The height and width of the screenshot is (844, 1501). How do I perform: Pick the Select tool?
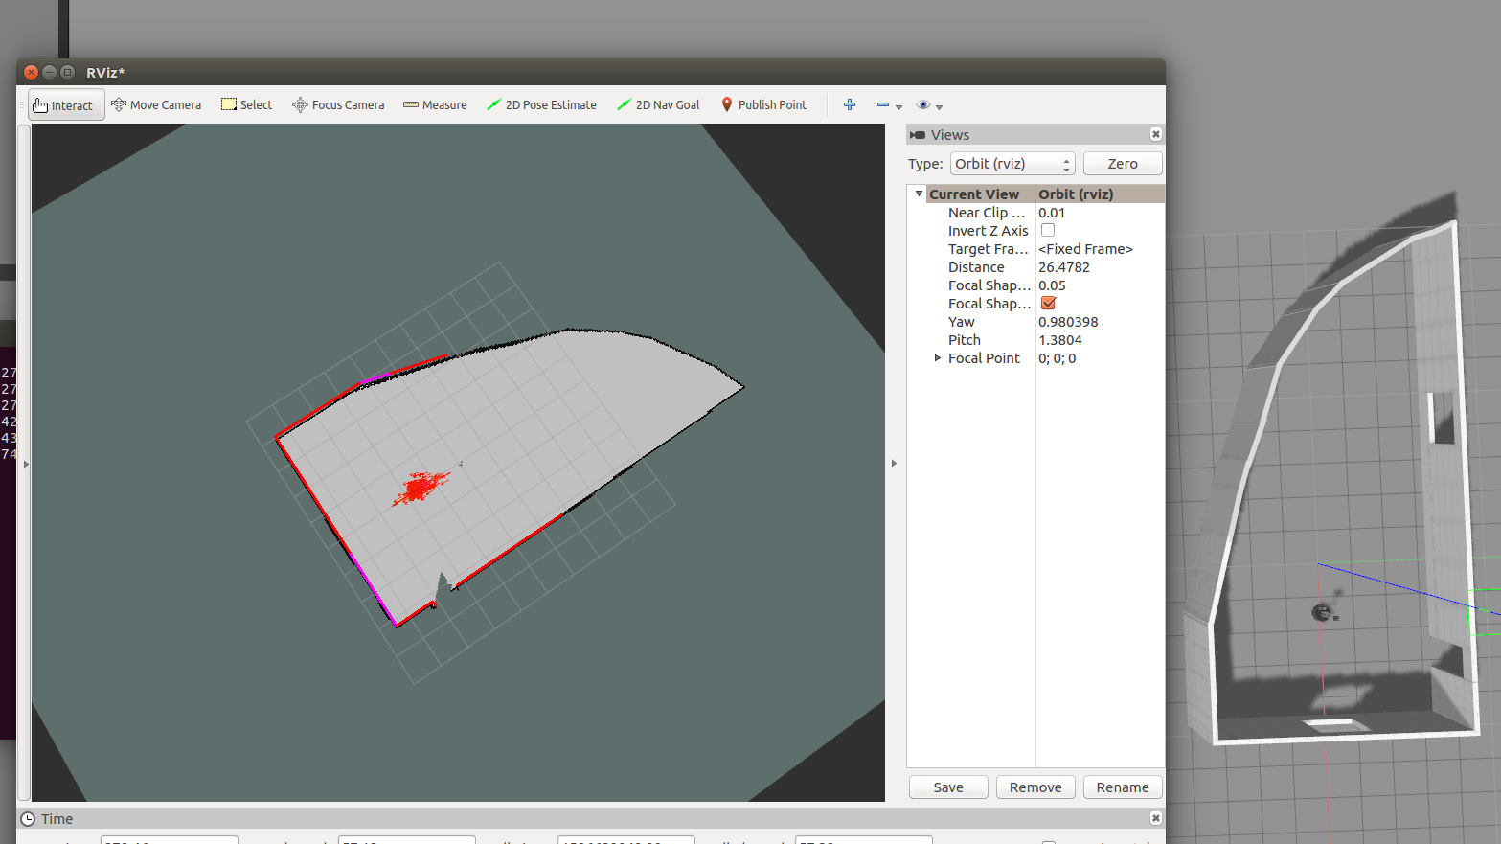coord(246,104)
